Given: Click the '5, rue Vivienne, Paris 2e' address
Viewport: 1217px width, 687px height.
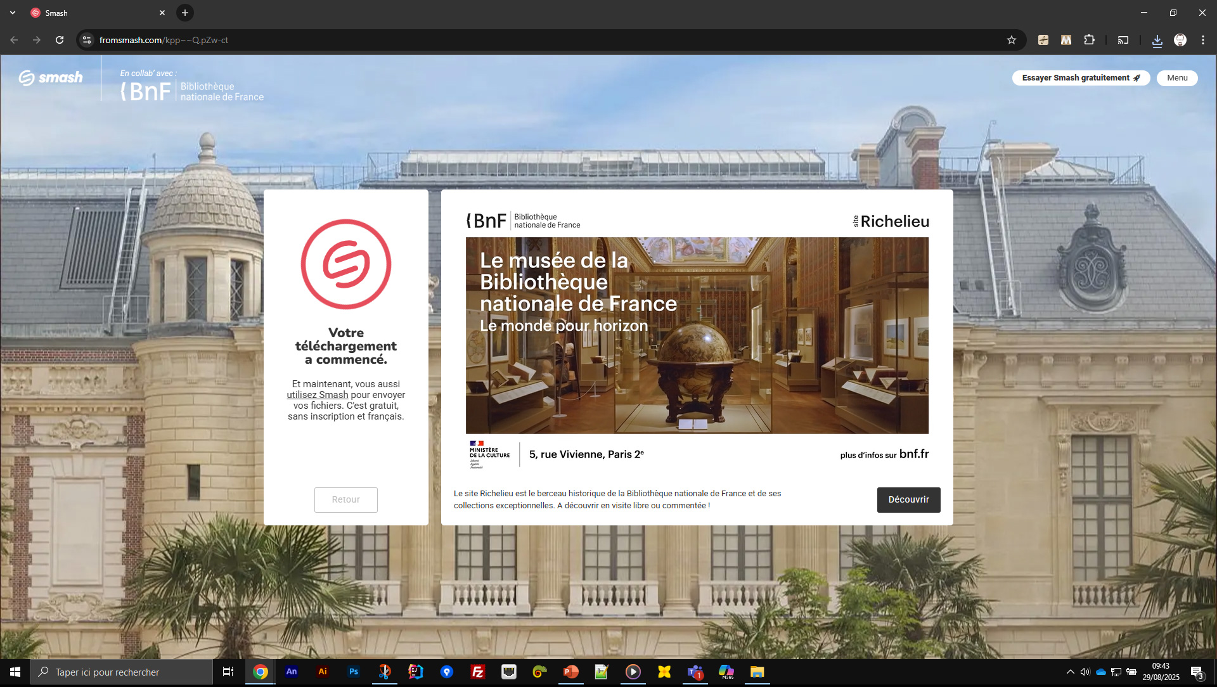Looking at the screenshot, I should coord(586,454).
